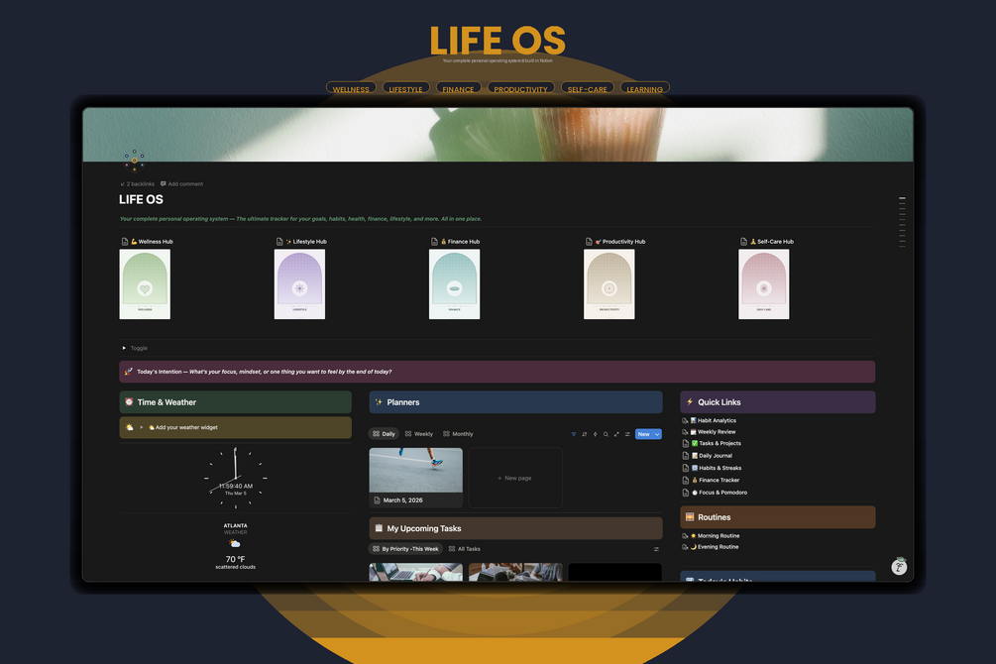Viewport: 996px width, 664px height.
Task: Switch Planners to the Daily view
Action: [x=384, y=434]
